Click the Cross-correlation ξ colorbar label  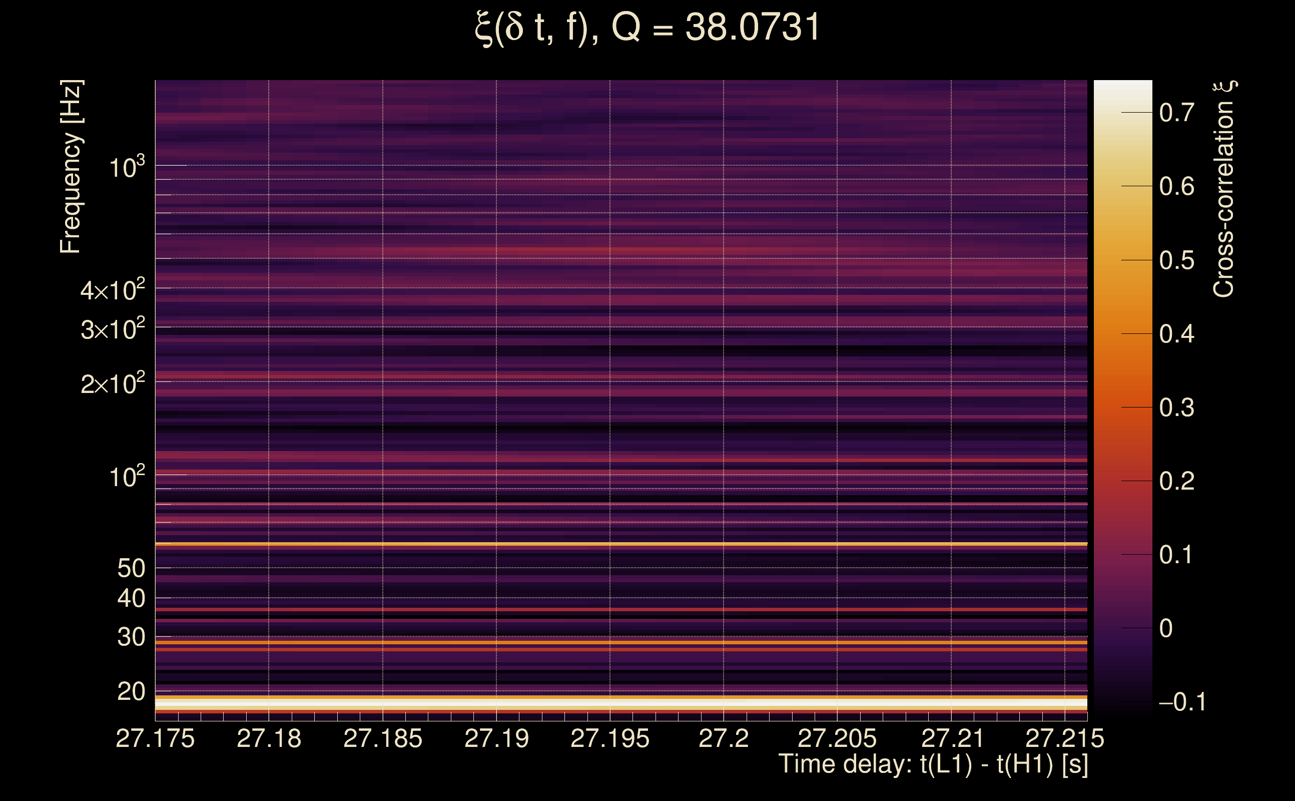(x=1224, y=189)
